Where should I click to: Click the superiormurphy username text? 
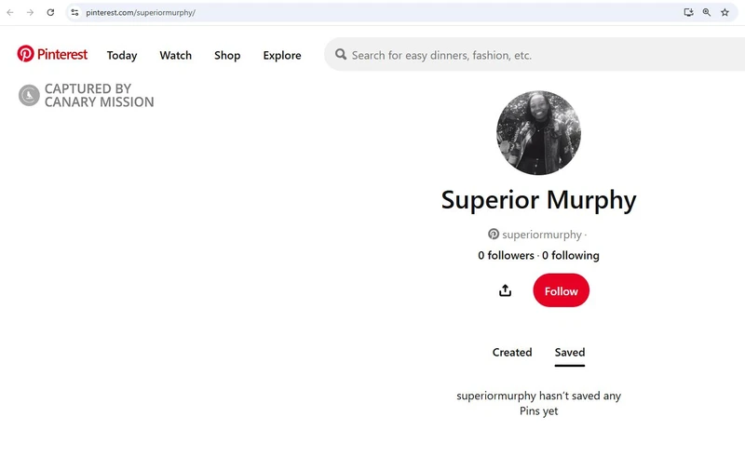point(542,235)
